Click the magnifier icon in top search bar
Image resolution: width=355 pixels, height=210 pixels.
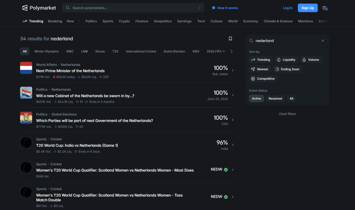(68, 8)
